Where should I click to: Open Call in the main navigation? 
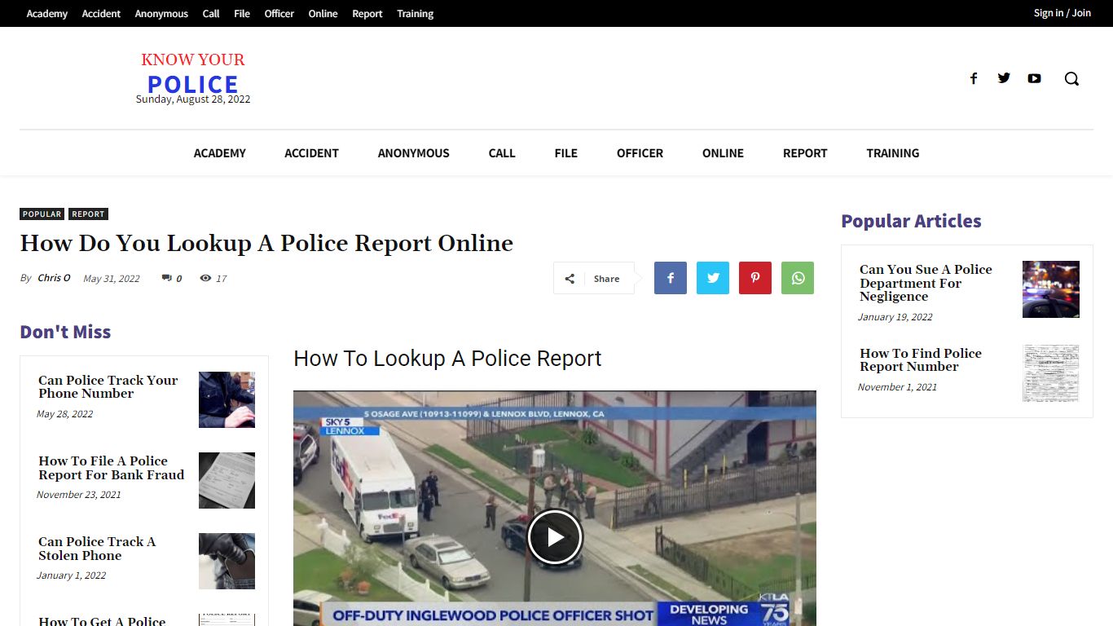click(x=502, y=153)
